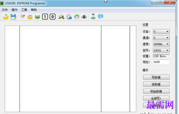The width and height of the screenshot is (179, 114).
Task: Click the green gear settings icon
Action: point(77,16)
